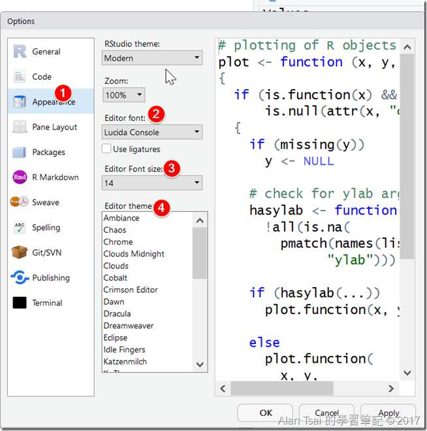Click the code preview vertical scrollbar thumb

[407, 156]
